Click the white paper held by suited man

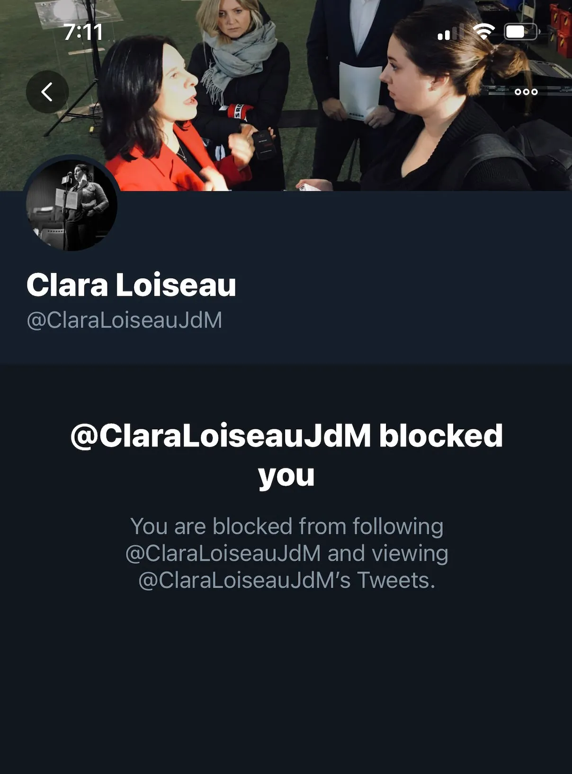tap(359, 91)
